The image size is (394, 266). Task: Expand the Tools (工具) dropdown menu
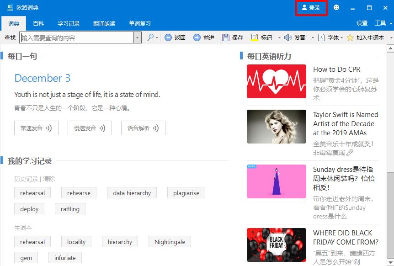coord(383,23)
